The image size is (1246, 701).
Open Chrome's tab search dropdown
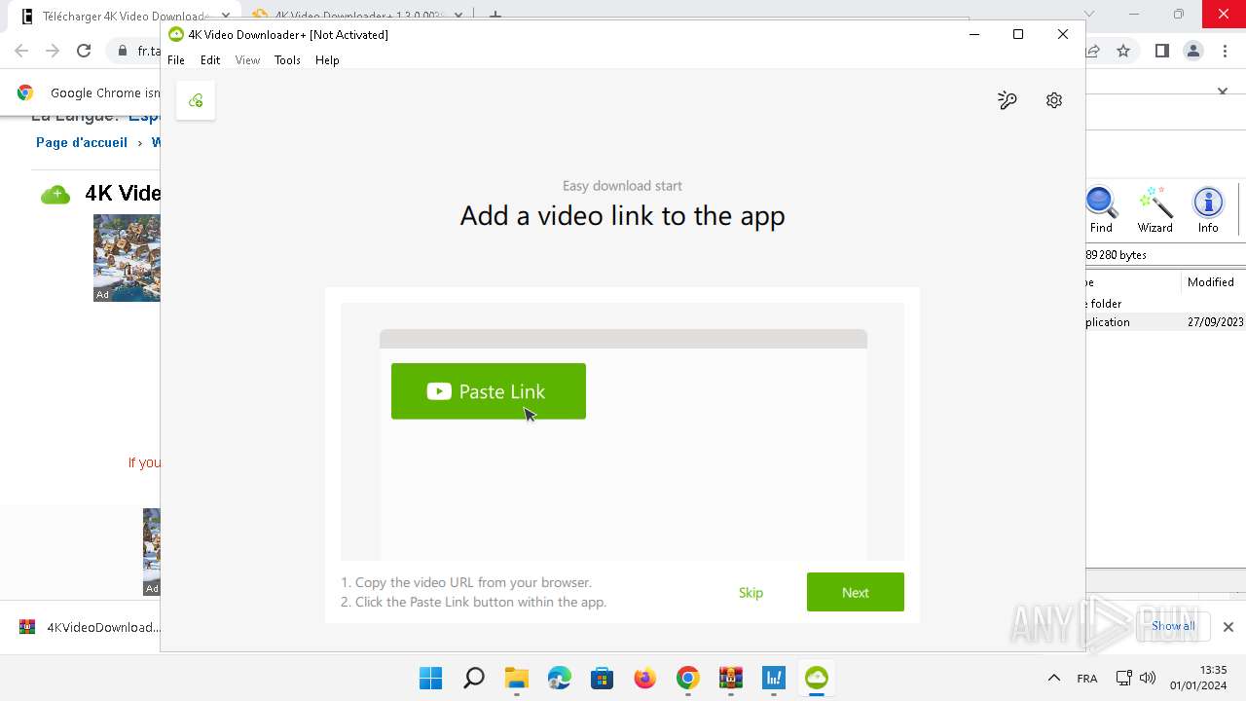pyautogui.click(x=1089, y=14)
